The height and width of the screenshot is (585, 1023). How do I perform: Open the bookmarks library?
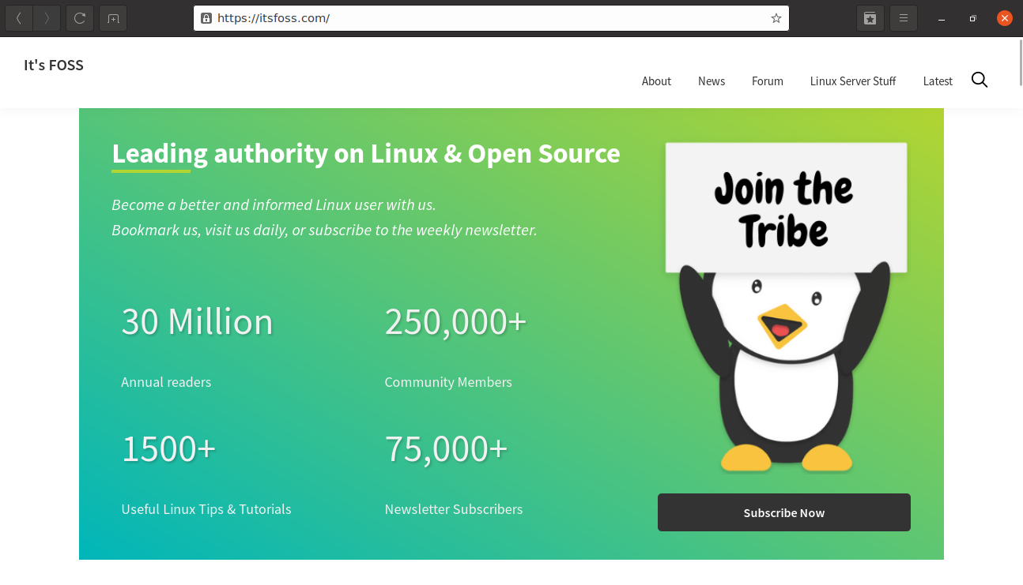pos(870,17)
